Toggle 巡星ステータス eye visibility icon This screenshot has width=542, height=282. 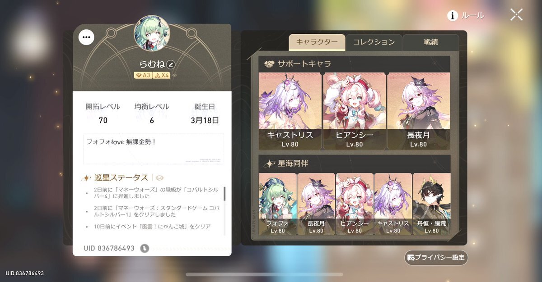click(159, 178)
